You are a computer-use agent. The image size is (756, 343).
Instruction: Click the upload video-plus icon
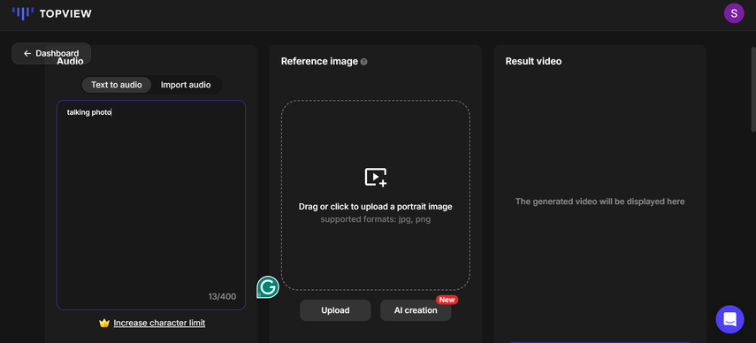(x=376, y=177)
